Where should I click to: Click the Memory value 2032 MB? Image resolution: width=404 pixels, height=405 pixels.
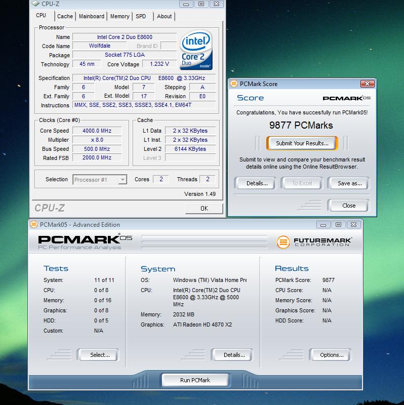183,314
